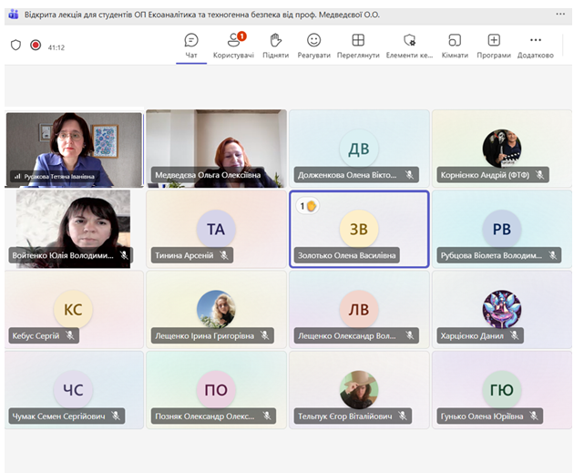Click the raised hand badge on ЗВ tile

pos(307,206)
